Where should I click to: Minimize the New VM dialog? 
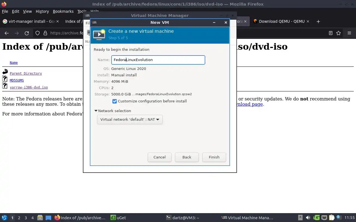214,22
